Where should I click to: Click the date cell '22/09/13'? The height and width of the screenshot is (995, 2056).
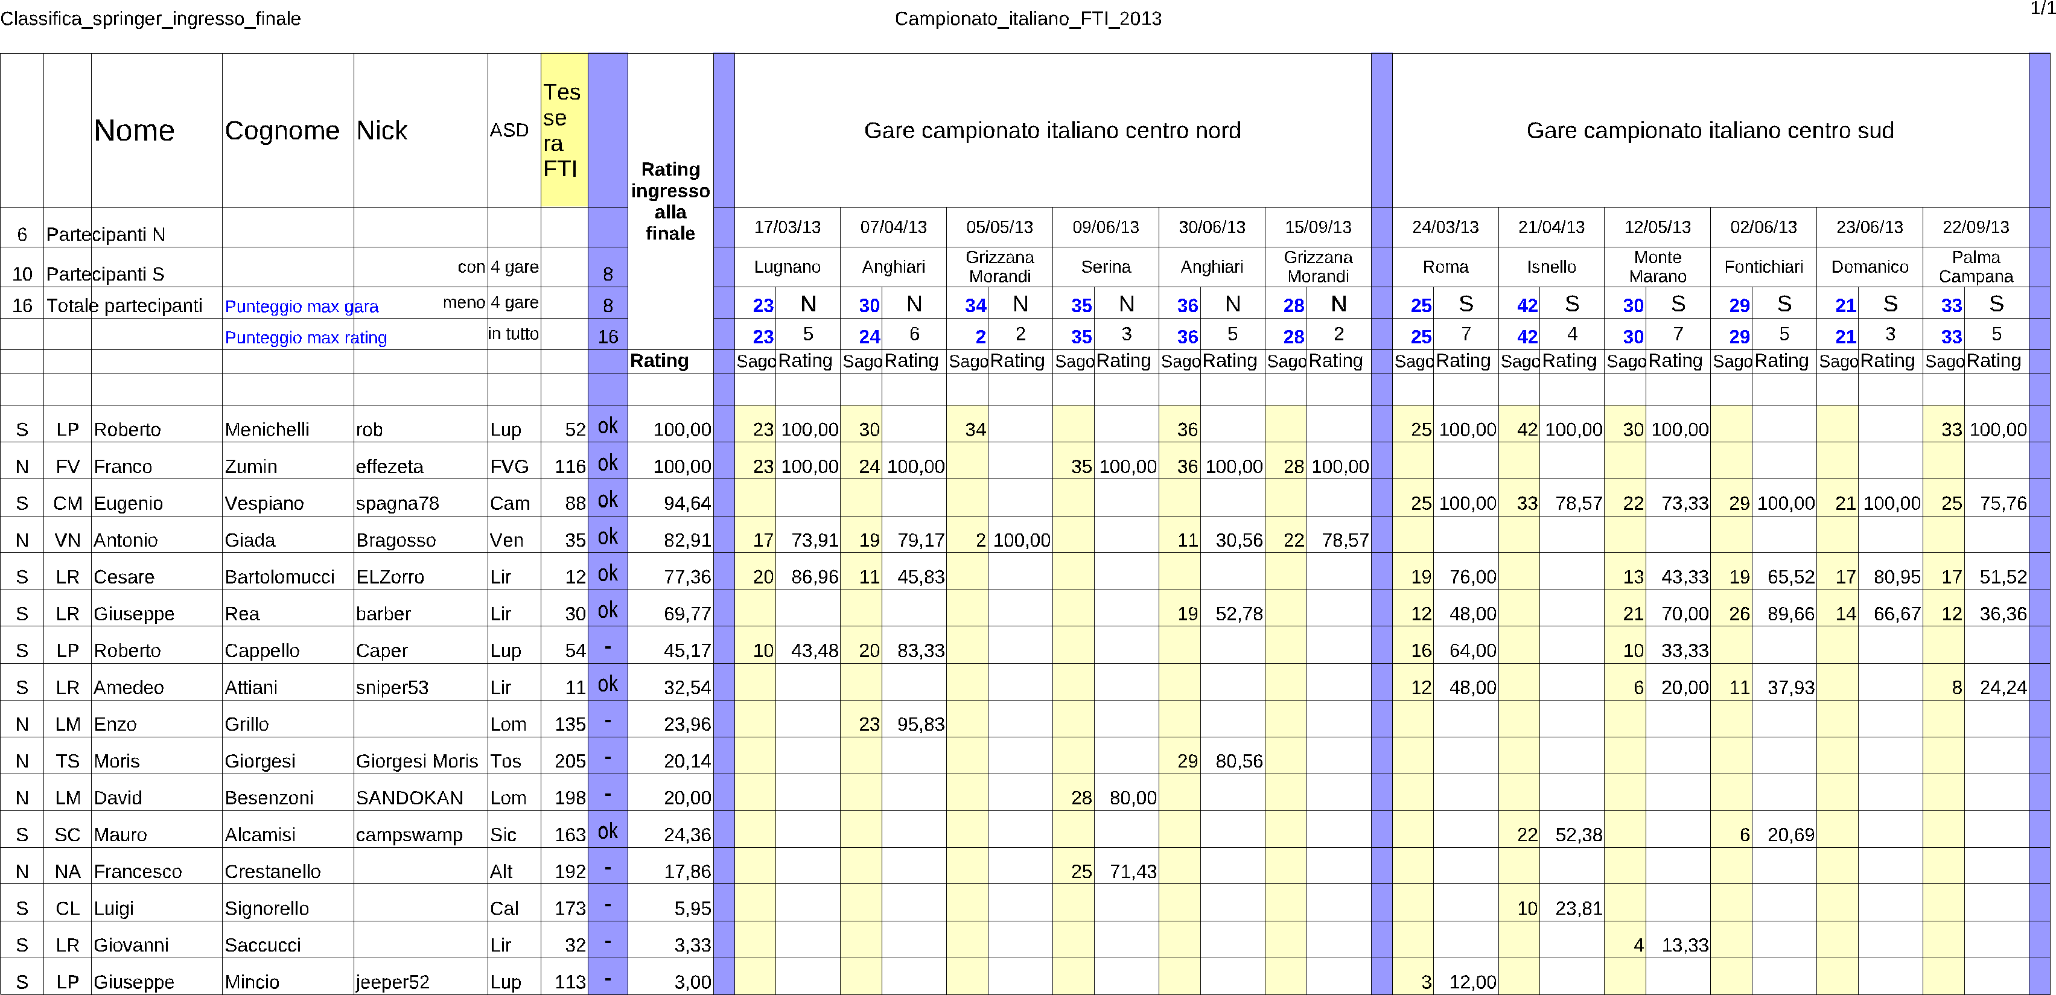[1975, 227]
